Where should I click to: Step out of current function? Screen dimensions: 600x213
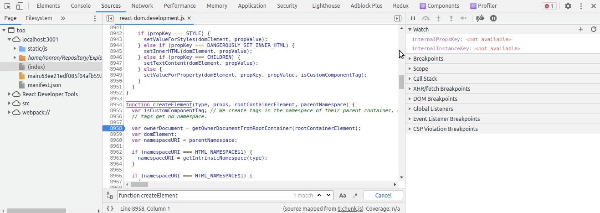451,18
